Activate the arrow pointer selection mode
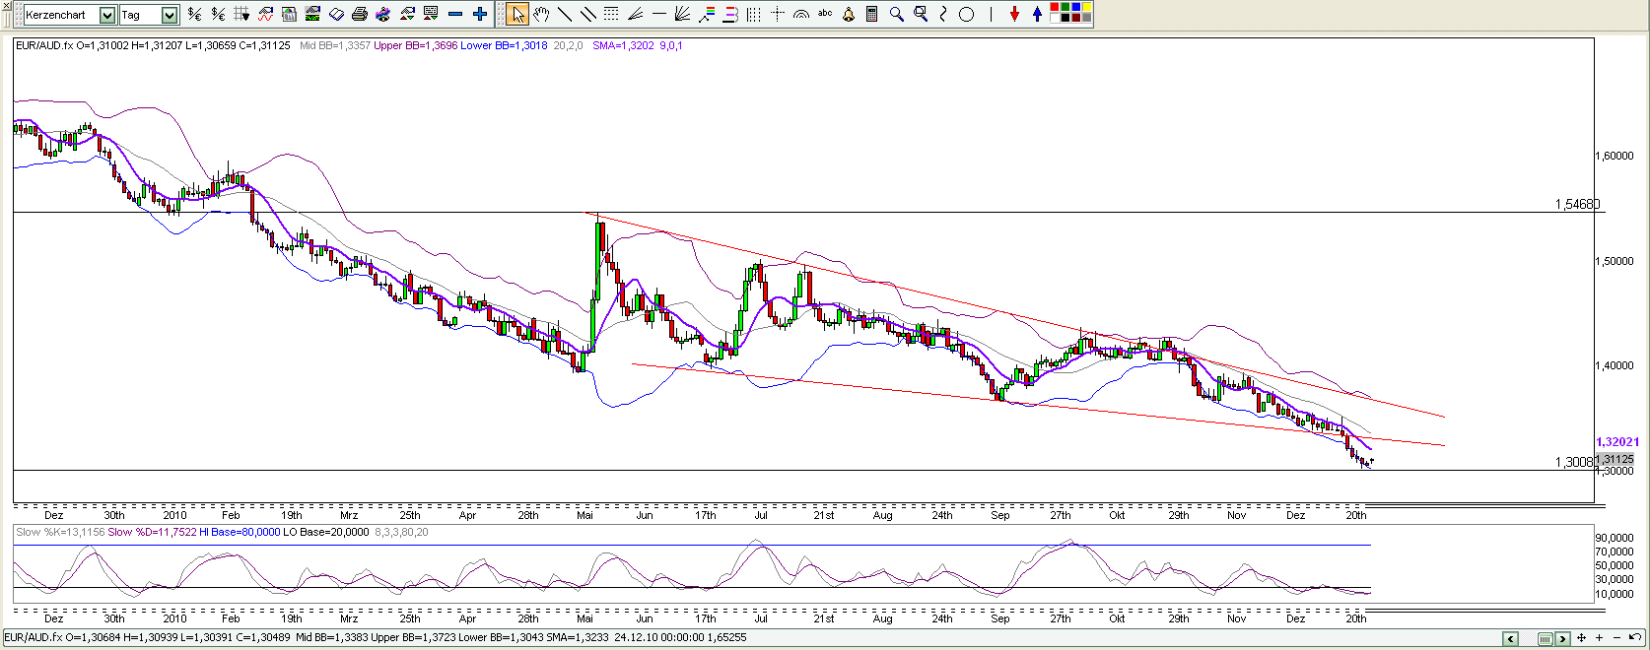The height and width of the screenshot is (650, 1650). tap(517, 14)
